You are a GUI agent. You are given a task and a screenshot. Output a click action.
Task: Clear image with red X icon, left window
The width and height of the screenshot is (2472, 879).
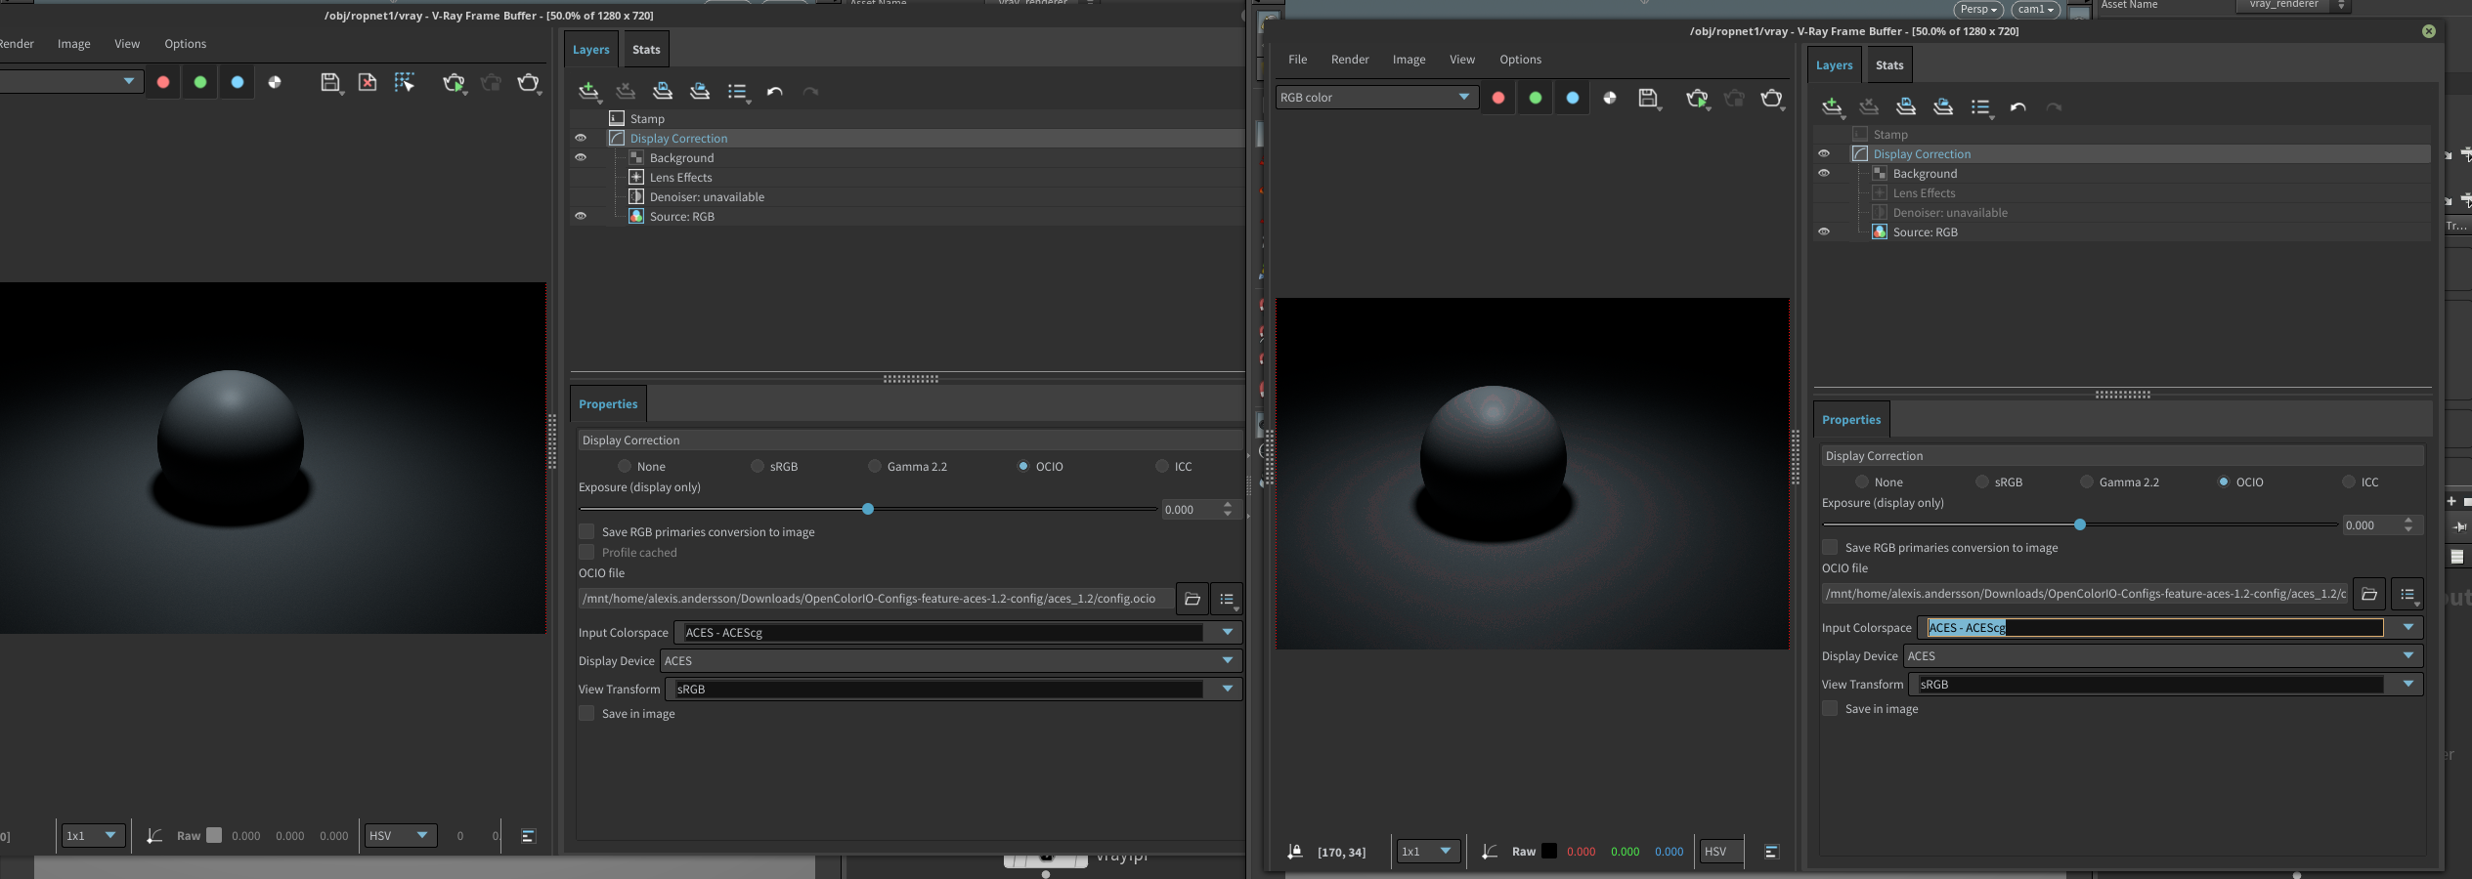pyautogui.click(x=368, y=83)
